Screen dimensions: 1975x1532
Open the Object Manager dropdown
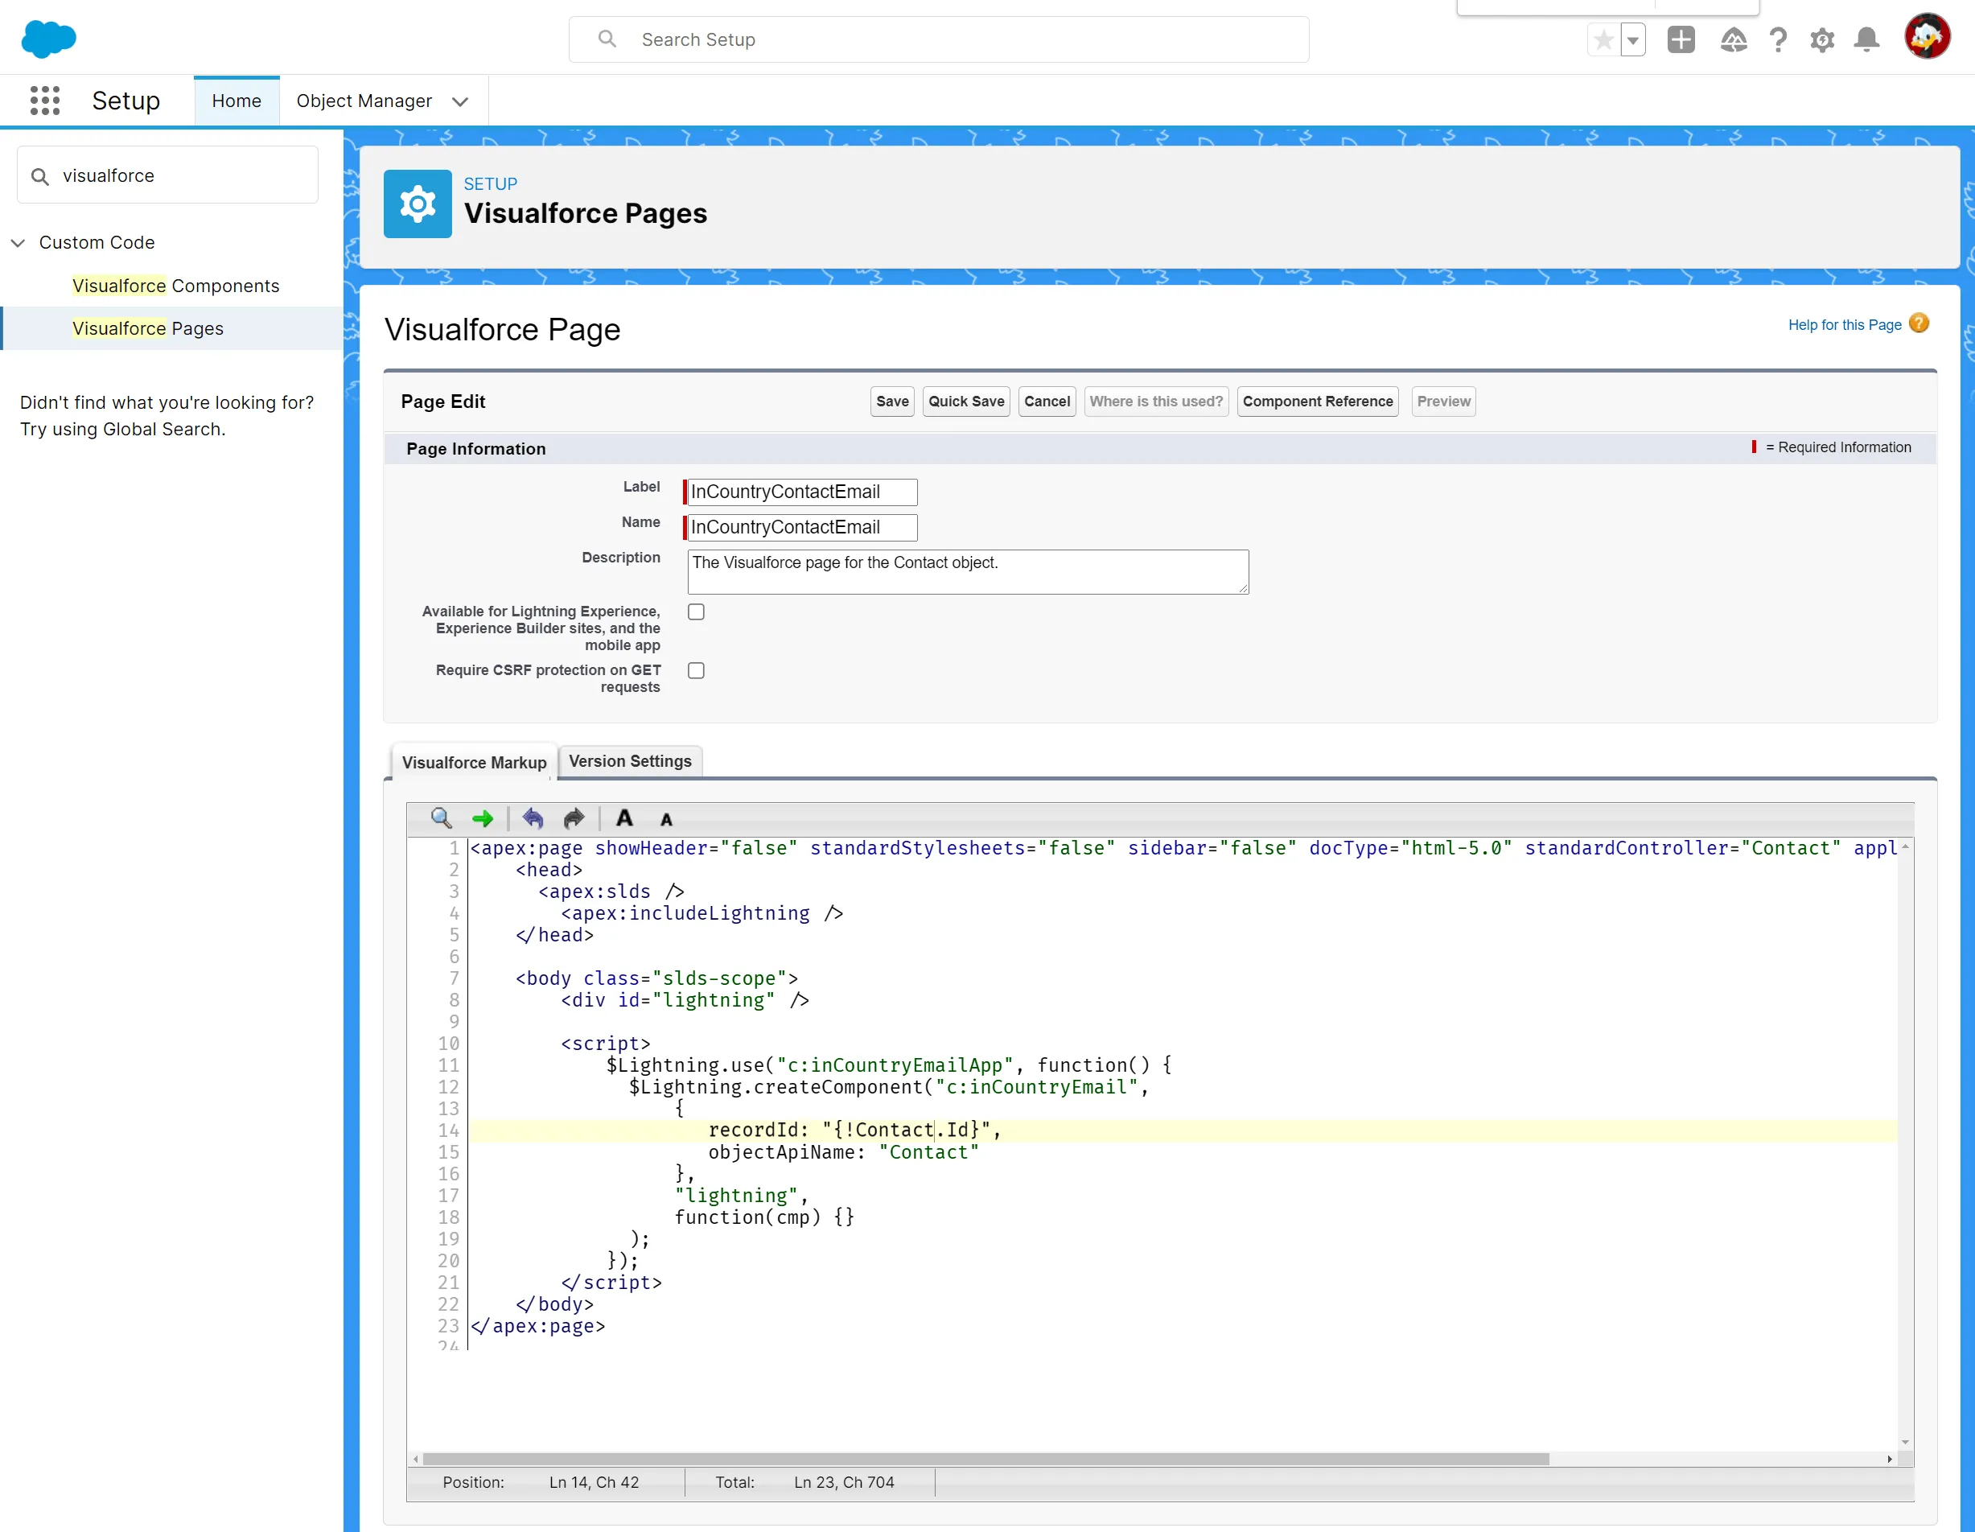[460, 101]
